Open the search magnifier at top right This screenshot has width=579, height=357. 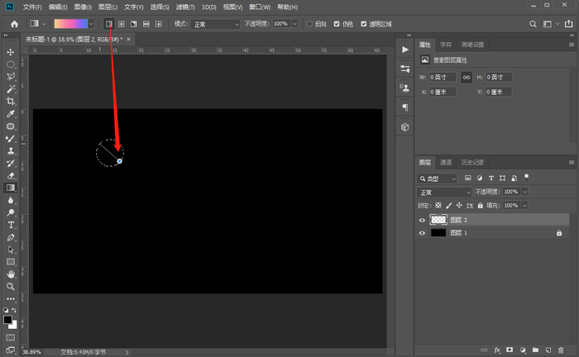533,24
